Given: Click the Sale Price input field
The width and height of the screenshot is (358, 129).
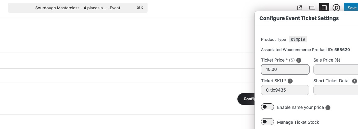Looking at the screenshot, I should 336,69.
